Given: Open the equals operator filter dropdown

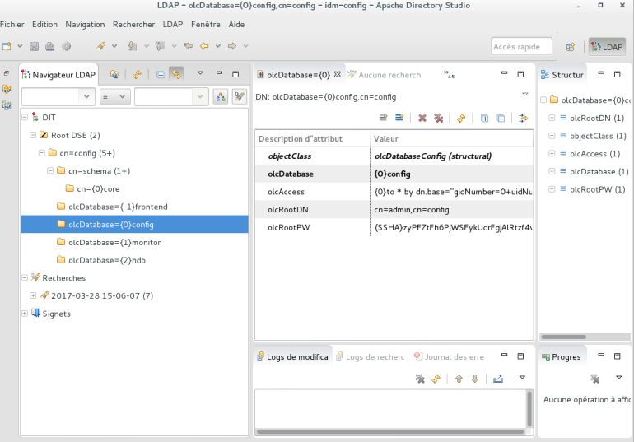Looking at the screenshot, I should coord(114,97).
